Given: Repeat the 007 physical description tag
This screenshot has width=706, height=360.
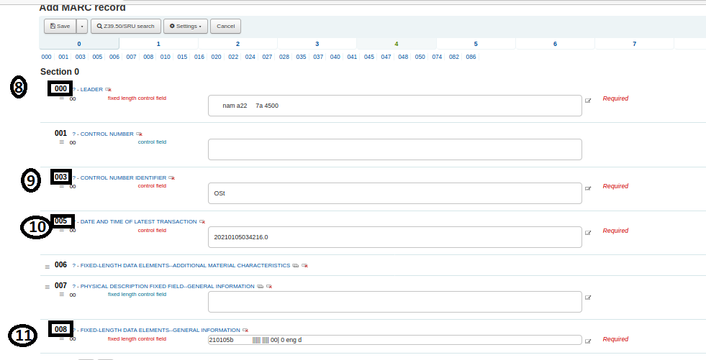Looking at the screenshot, I should pyautogui.click(x=261, y=286).
